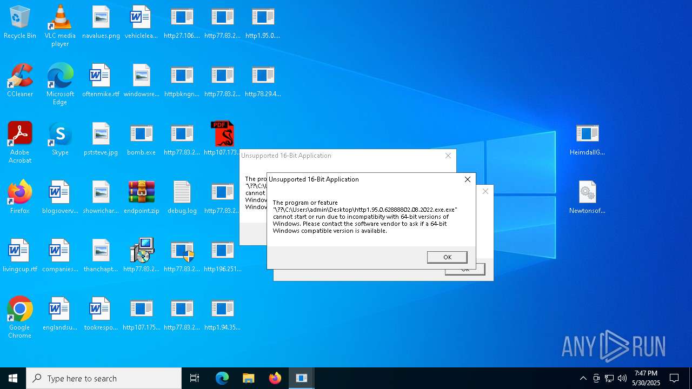692x389 pixels.
Task: Select the debug.log file icon
Action: pos(182,198)
